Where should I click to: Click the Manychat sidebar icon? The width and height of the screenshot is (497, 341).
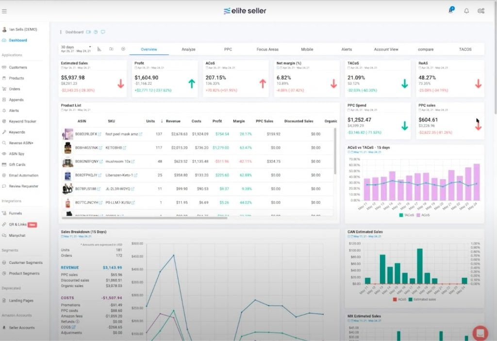4,235
